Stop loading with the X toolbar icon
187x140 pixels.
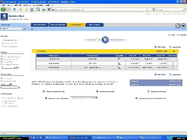tap(21, 9)
